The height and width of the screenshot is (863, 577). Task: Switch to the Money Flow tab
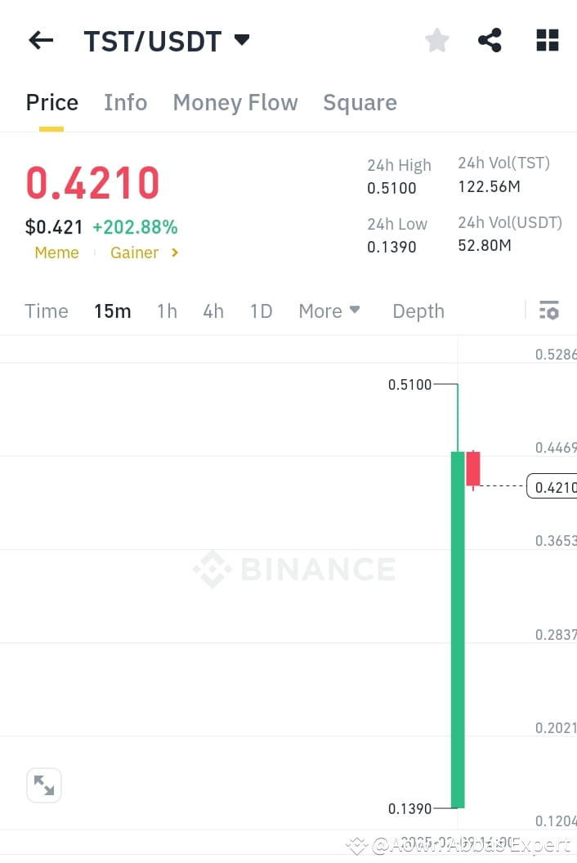pyautogui.click(x=235, y=102)
